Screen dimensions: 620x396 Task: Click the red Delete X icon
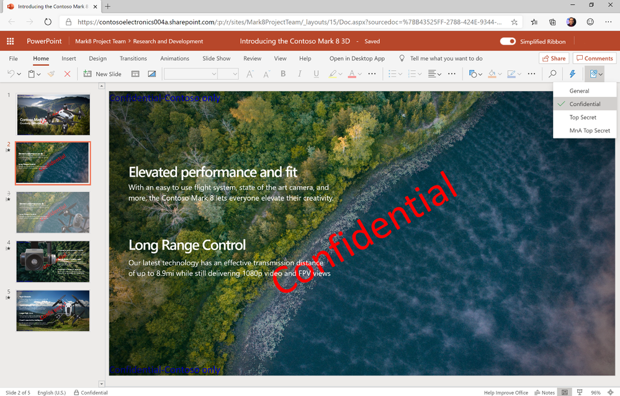(67, 74)
